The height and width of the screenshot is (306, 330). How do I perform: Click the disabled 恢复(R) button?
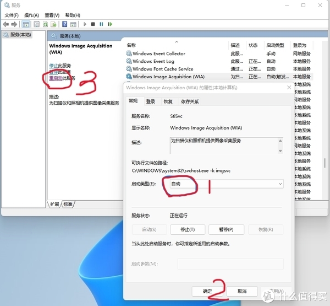coord(266,229)
